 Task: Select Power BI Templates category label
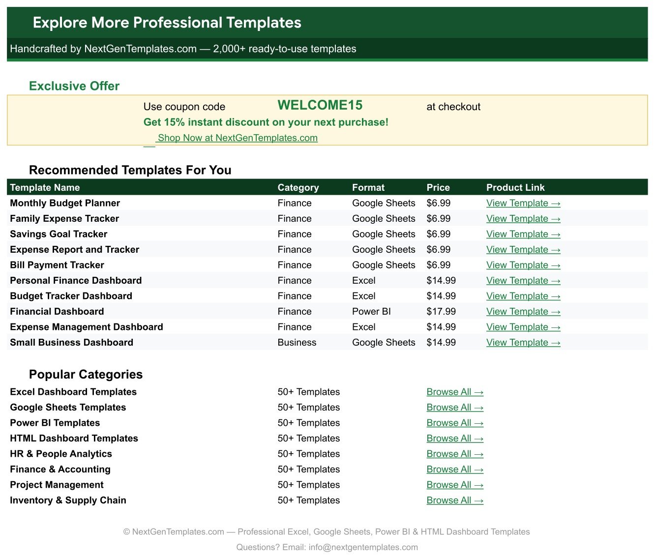coord(55,423)
